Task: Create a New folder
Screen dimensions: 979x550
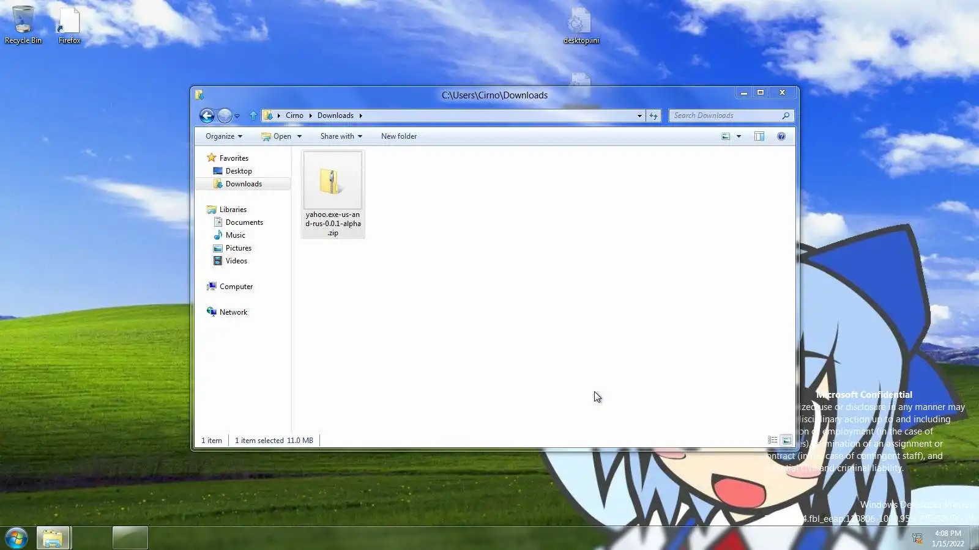Action: coord(399,136)
